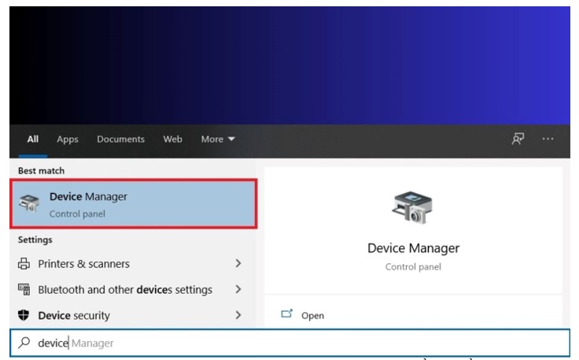Click the large Device Manager icon in preview pane
The height and width of the screenshot is (360, 579).
(412, 207)
